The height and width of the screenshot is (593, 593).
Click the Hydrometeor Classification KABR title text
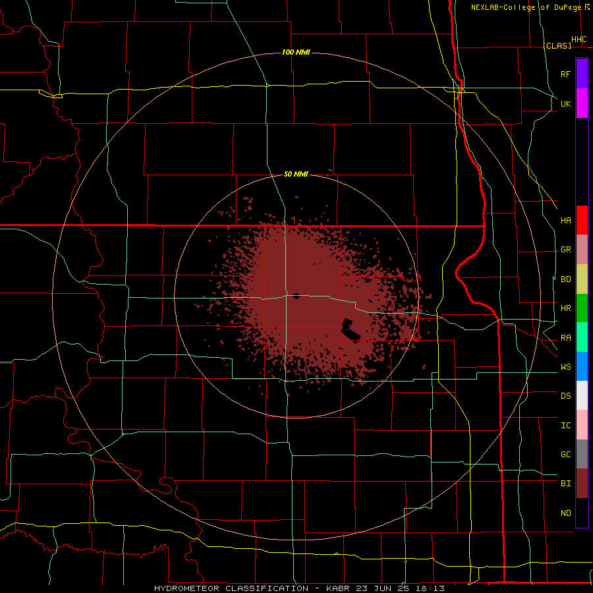299,588
